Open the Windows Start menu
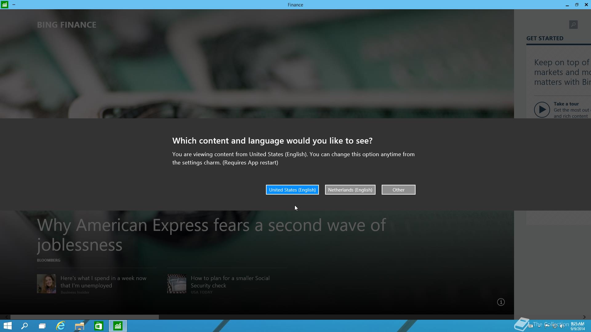Image resolution: width=591 pixels, height=332 pixels. 7,326
